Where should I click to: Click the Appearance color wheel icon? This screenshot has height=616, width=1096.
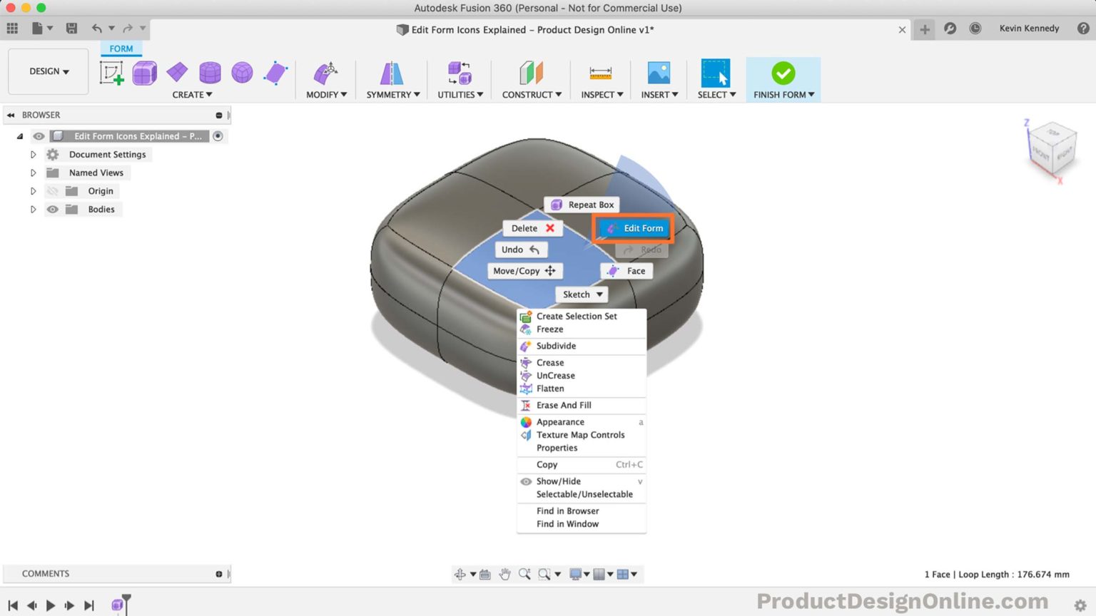[x=526, y=421]
